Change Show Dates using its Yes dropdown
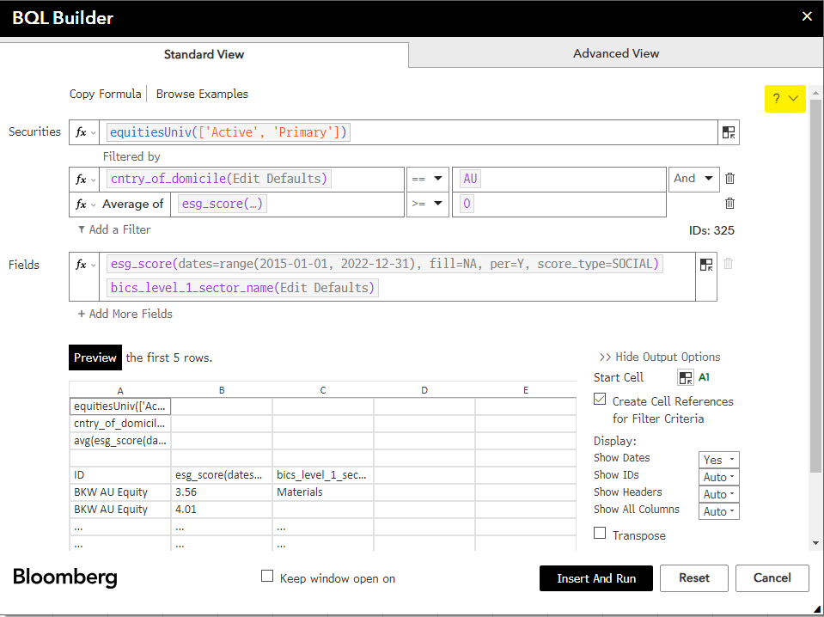This screenshot has width=824, height=617. tap(718, 459)
